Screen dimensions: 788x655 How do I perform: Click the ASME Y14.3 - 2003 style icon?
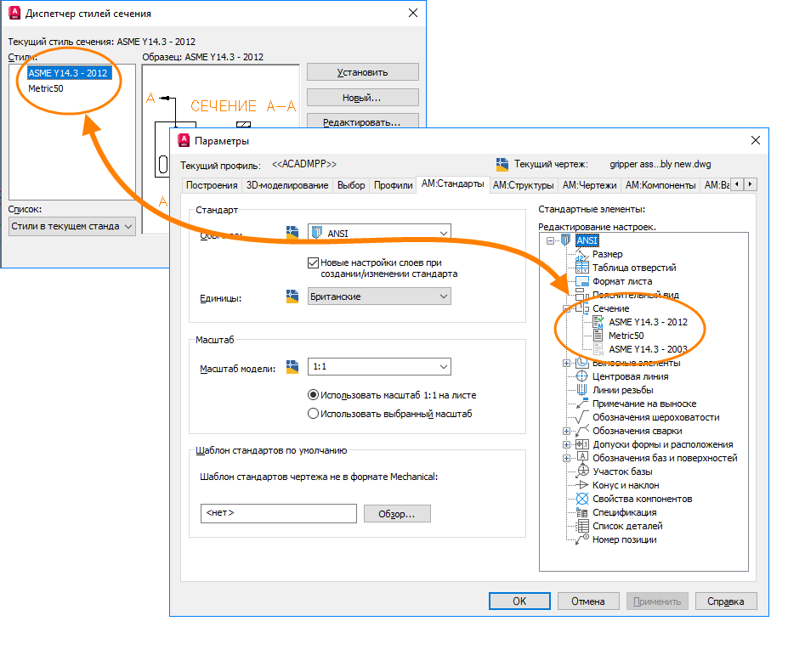(598, 349)
